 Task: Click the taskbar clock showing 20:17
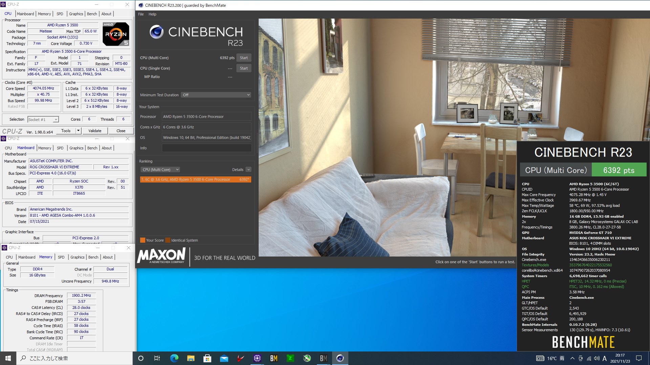[620, 358]
